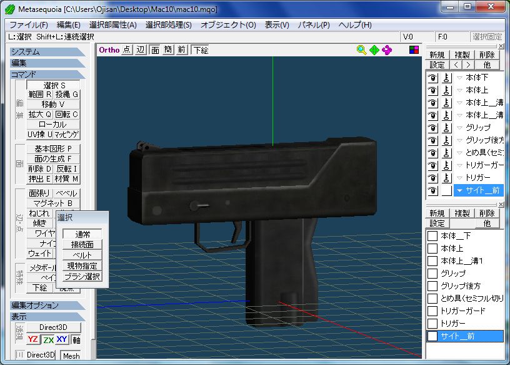Viewport: 510px width, 365px height.
Task: Select the 移動 V move command
Action: coord(53,105)
